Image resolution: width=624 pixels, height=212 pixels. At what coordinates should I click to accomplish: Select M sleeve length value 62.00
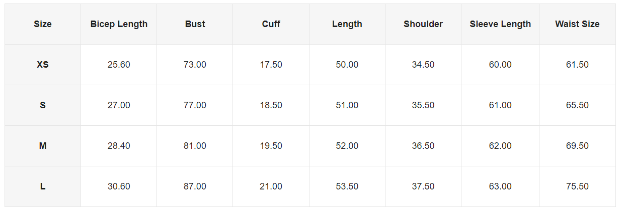click(x=500, y=146)
